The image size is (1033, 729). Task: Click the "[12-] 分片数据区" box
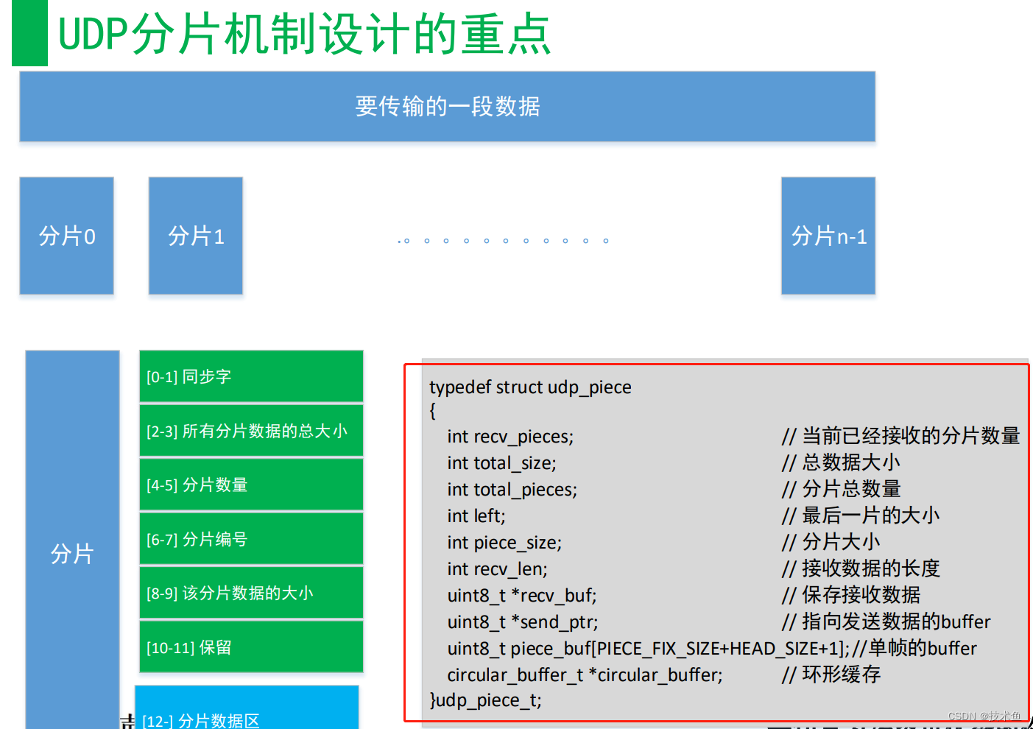coord(247,708)
